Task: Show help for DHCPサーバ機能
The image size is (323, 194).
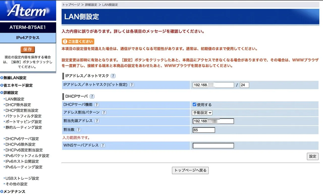Action: coord(96,105)
